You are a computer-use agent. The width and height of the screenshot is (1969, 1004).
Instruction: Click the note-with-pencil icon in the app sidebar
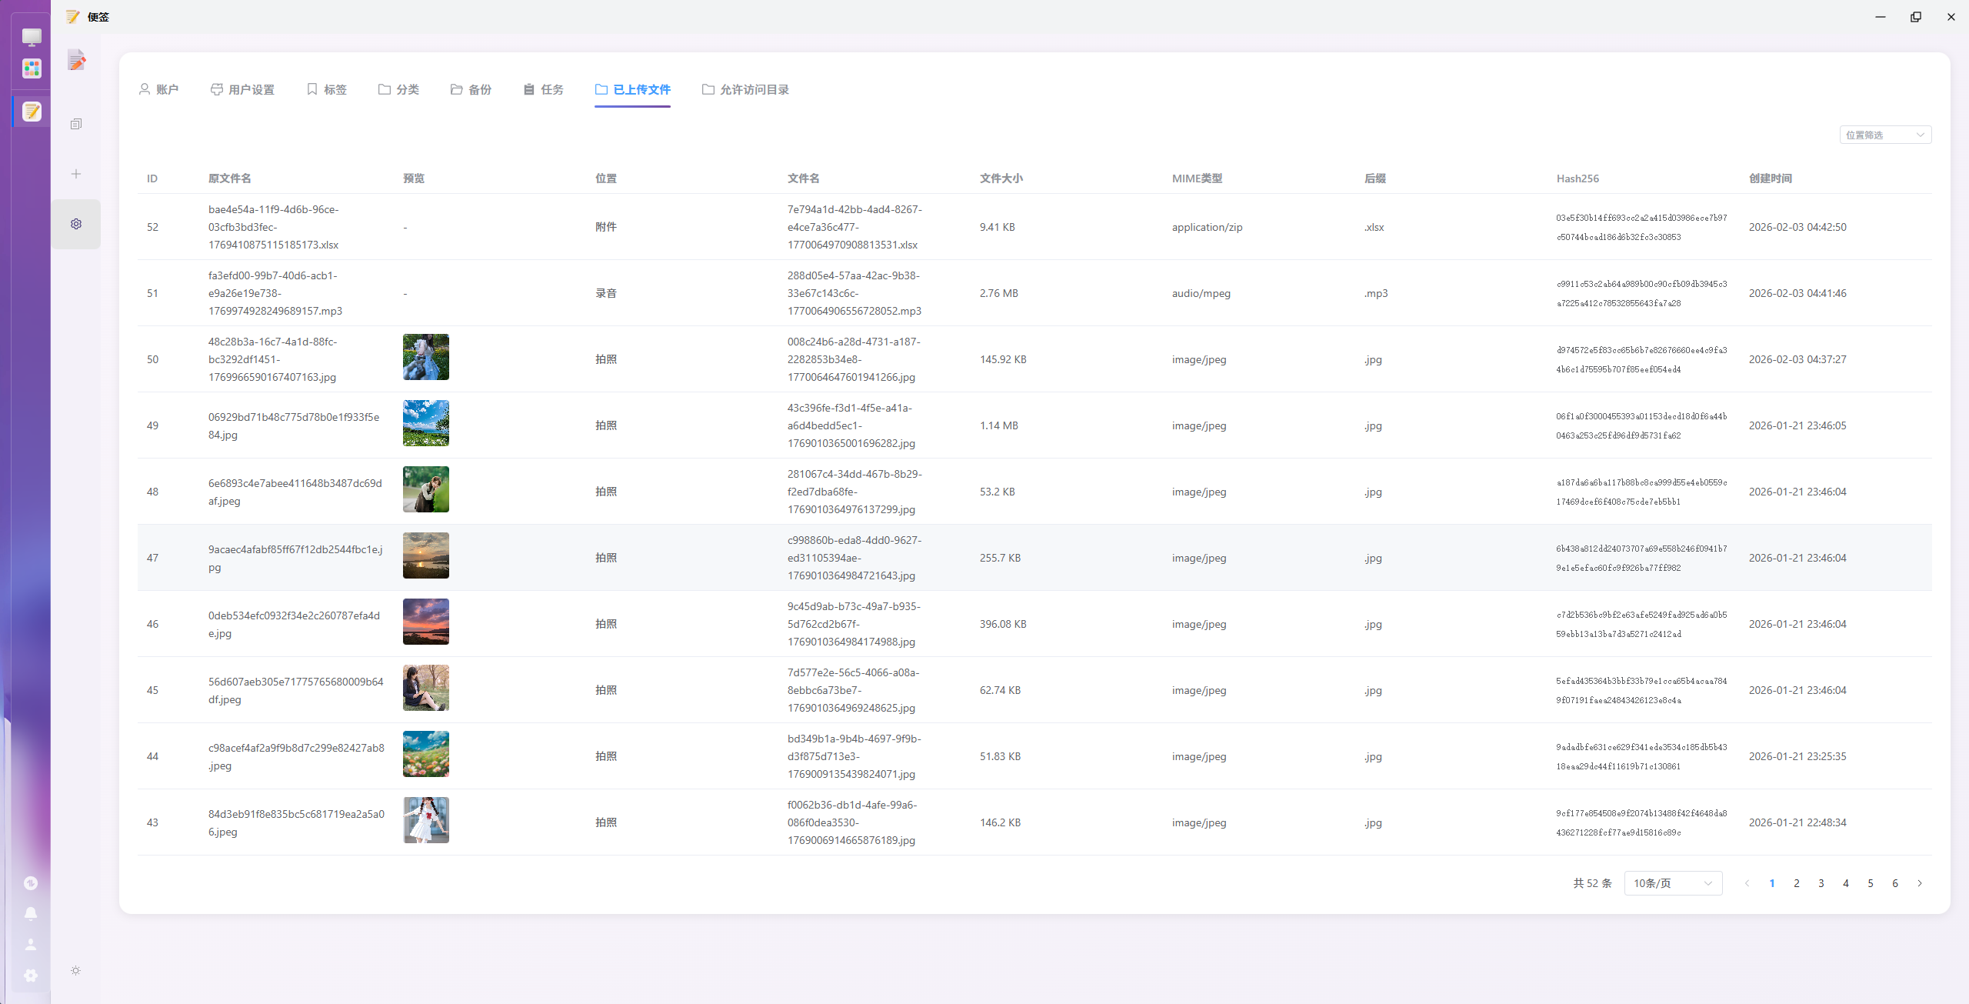(x=76, y=60)
